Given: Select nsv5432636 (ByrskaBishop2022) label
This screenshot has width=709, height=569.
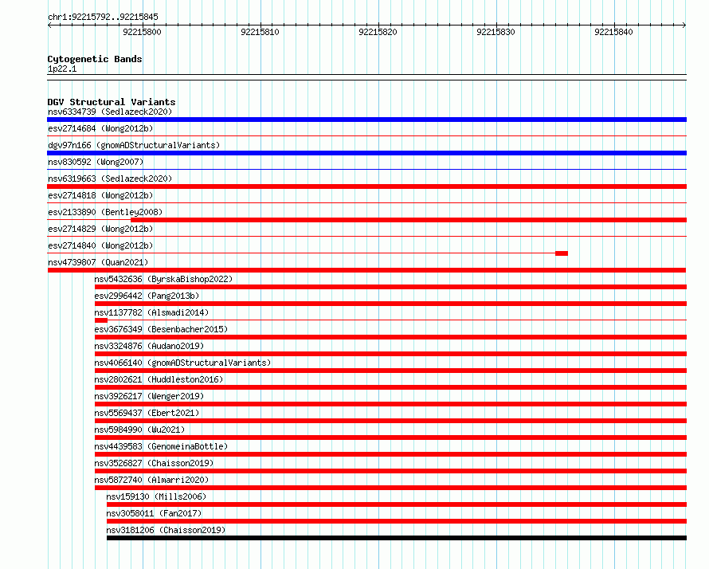Looking at the screenshot, I should coord(163,279).
